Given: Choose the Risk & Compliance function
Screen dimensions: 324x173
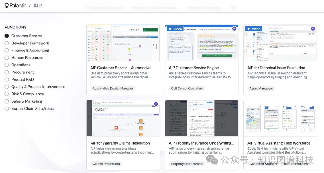Looking at the screenshot, I should tap(7, 94).
